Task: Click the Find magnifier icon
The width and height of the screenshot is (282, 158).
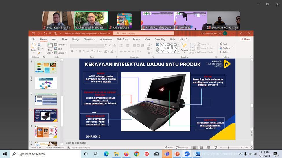Action: [x=221, y=44]
